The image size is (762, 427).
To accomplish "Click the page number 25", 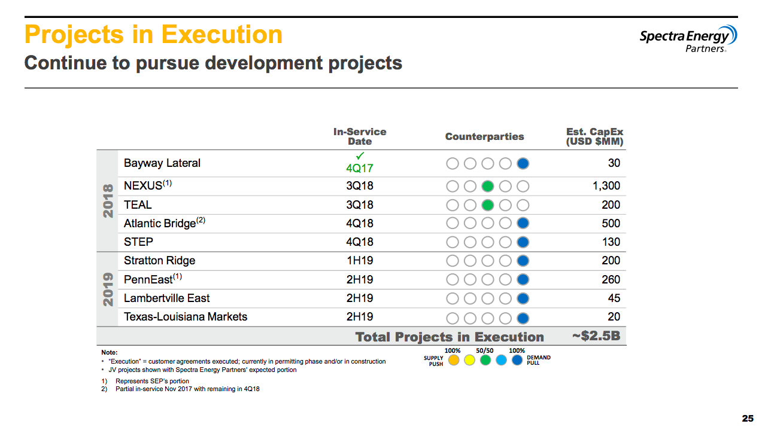I will click(746, 417).
